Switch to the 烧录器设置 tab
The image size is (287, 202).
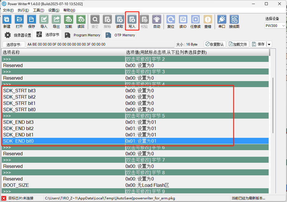(x=18, y=35)
